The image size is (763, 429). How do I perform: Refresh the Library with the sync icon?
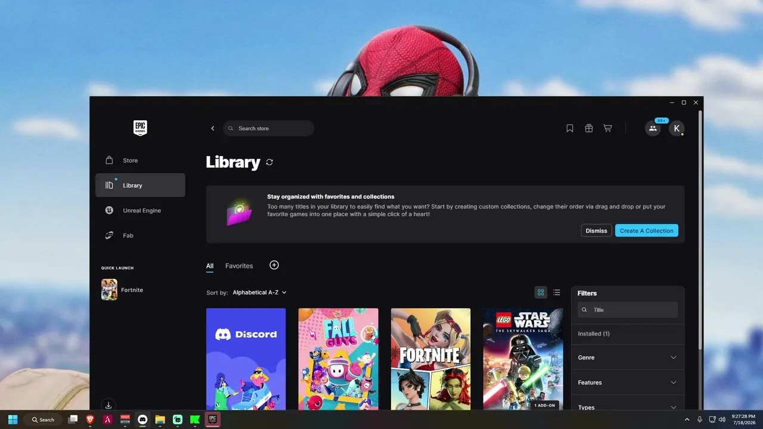[269, 162]
